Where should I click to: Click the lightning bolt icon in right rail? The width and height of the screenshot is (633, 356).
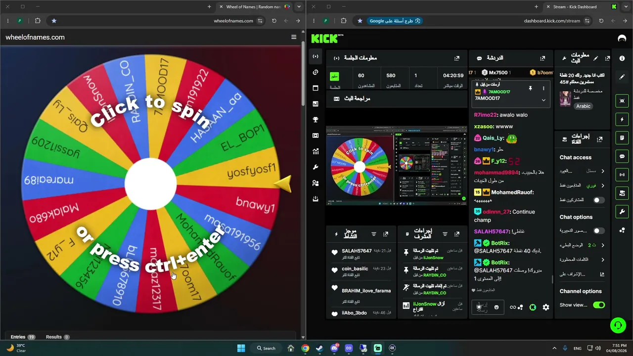pos(622,120)
